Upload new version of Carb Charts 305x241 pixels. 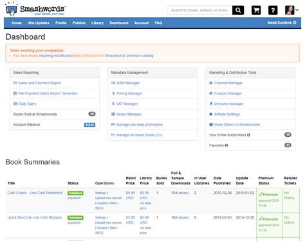coord(109,198)
